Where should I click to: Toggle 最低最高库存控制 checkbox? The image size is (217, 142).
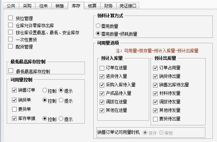(11, 71)
